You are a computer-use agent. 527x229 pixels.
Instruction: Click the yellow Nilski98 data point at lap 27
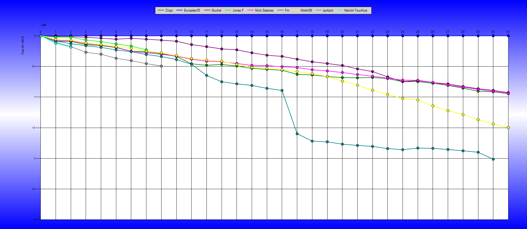[x=448, y=111]
